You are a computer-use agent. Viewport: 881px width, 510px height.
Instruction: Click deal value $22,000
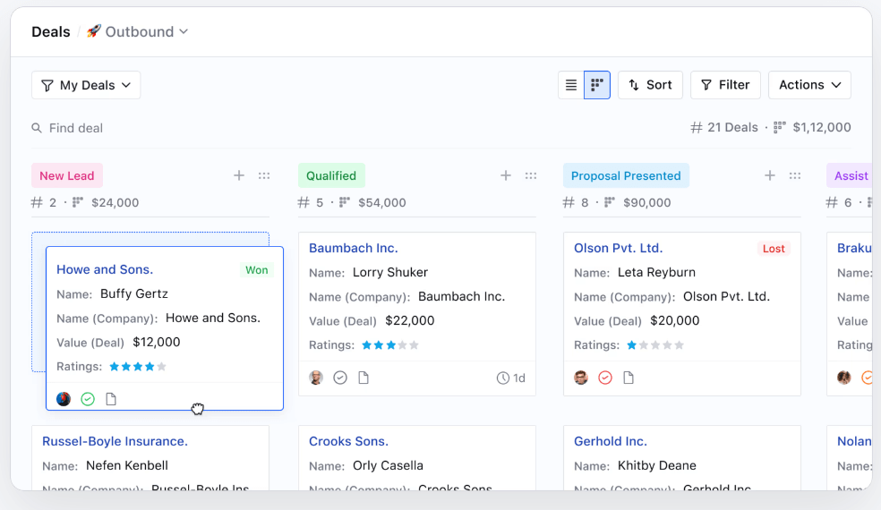(409, 320)
